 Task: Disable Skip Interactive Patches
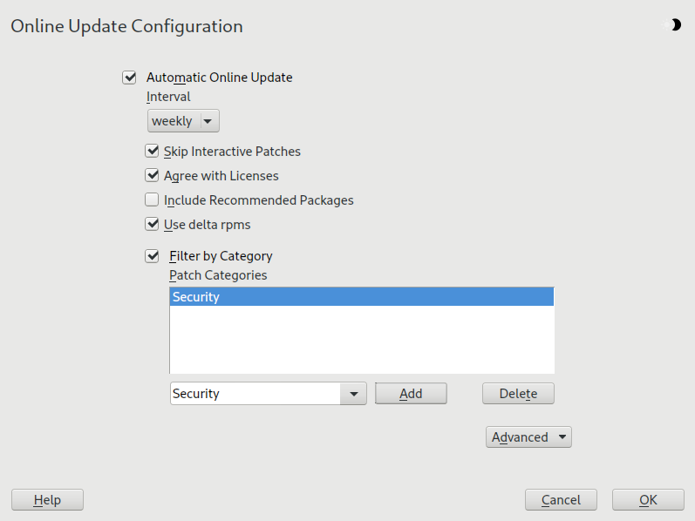[x=153, y=152]
